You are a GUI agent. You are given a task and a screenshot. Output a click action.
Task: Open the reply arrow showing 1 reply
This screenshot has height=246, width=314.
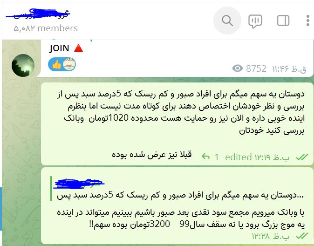(206, 156)
